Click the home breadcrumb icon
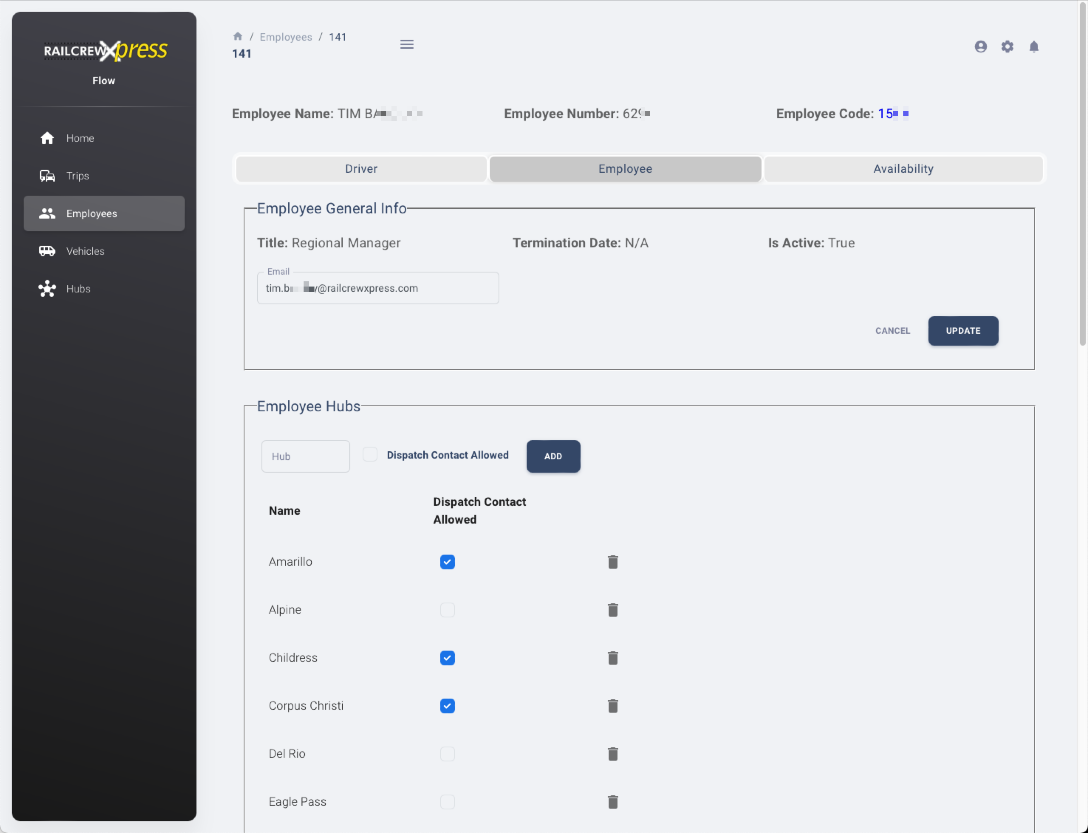The image size is (1088, 833). point(237,36)
